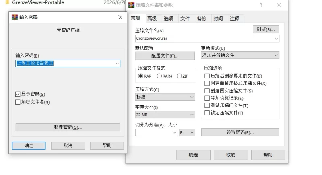Click 配置文件 profiles button

click(165, 56)
